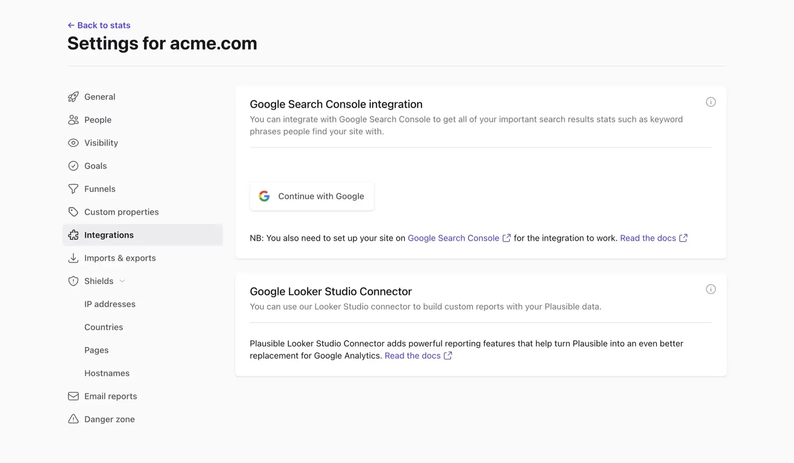Click the People icon in the sidebar
The image size is (794, 463).
point(73,120)
